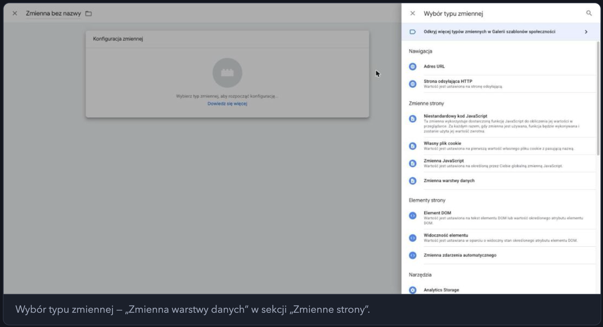Open Odkryj więcej typów zmiennych gallery banner

501,32
